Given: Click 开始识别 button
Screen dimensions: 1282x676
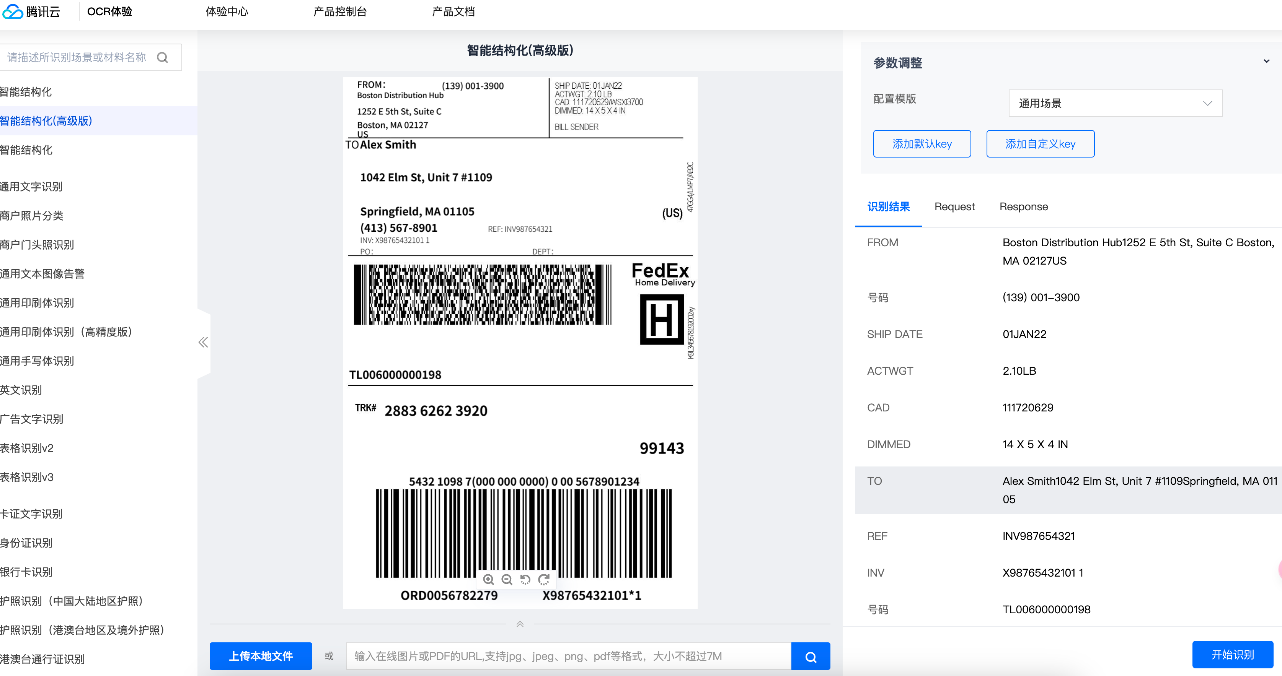Looking at the screenshot, I should click(x=1233, y=655).
